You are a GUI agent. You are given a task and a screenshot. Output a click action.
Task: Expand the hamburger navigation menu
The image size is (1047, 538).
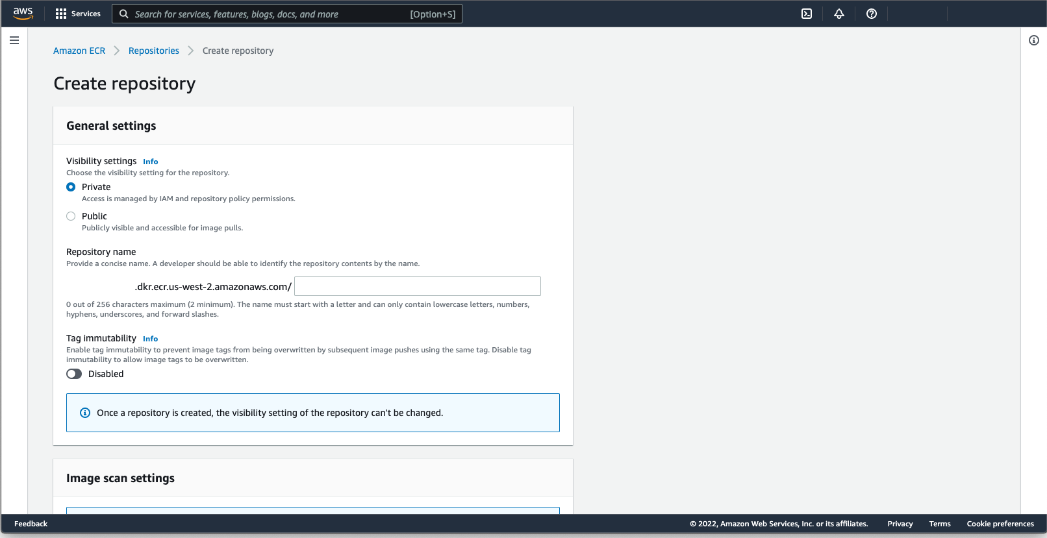(x=14, y=40)
